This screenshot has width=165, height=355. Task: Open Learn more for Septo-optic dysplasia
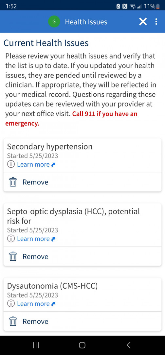tap(36, 239)
